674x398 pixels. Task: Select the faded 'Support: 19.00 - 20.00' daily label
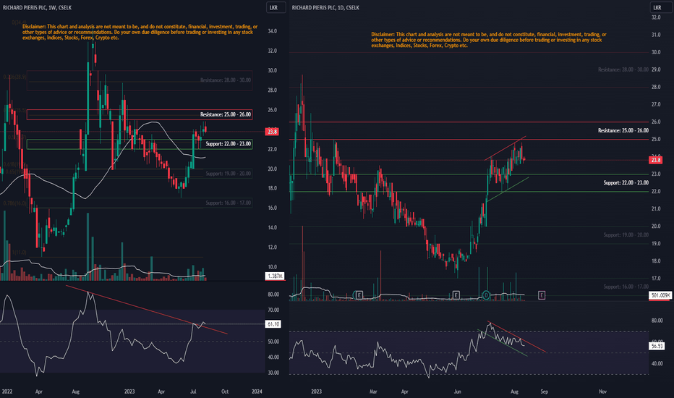[x=626, y=235]
